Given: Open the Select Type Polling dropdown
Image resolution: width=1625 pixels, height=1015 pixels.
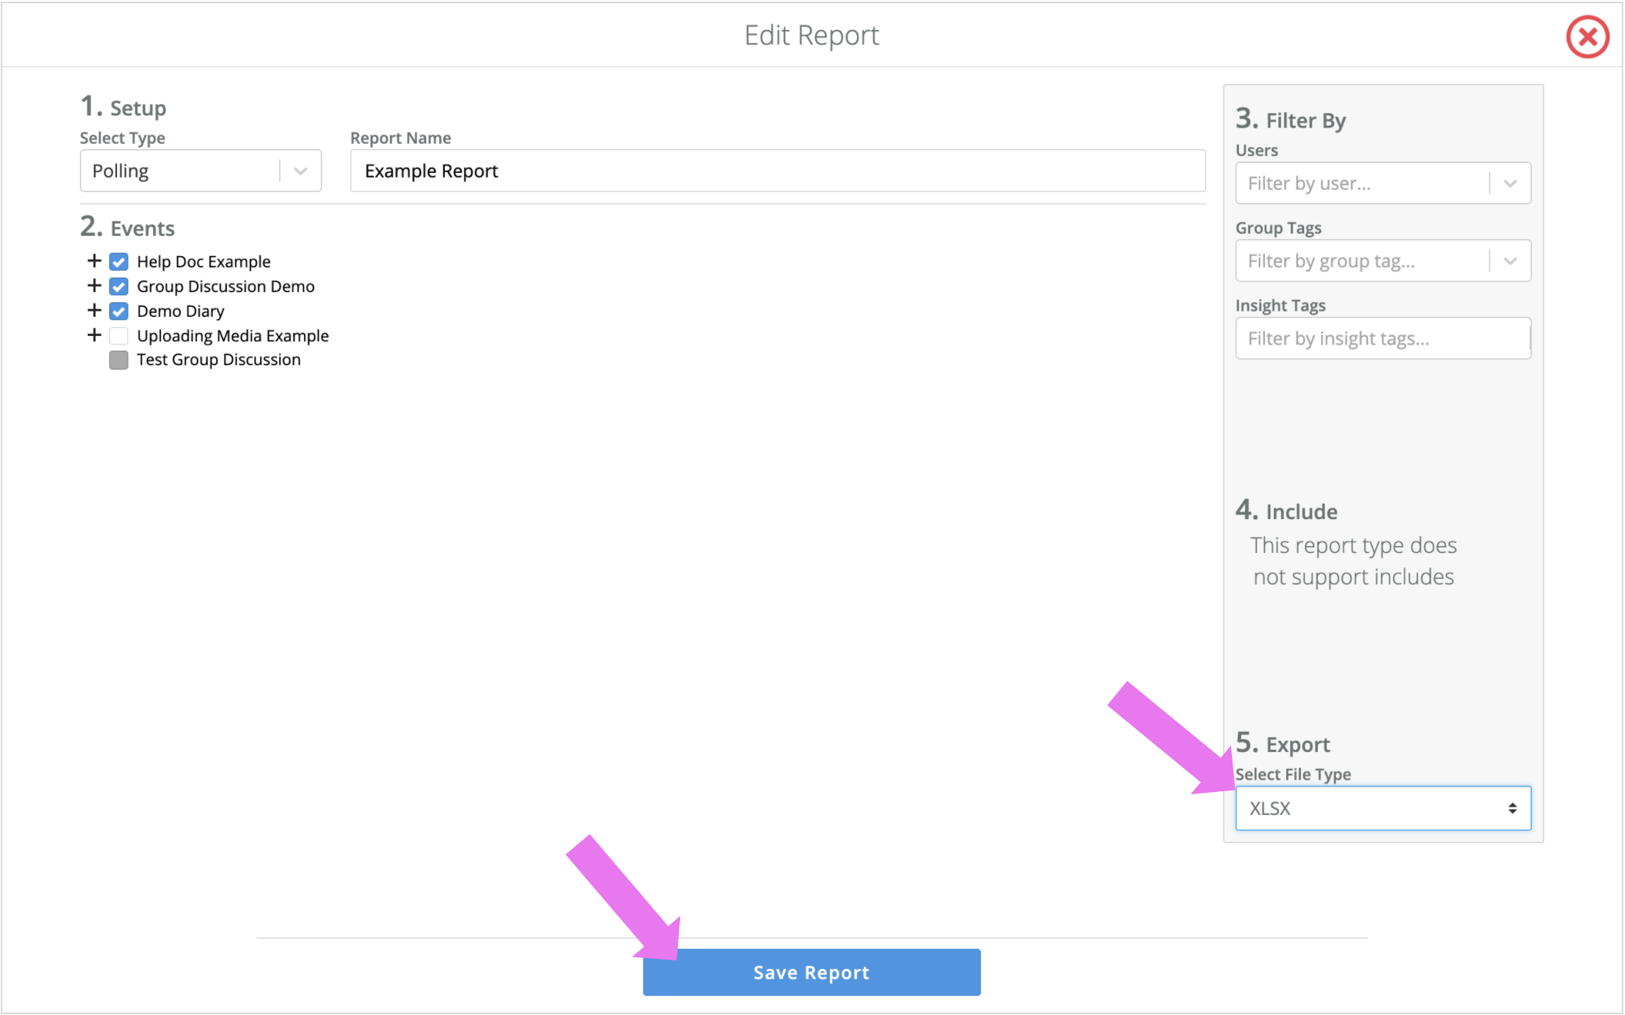Looking at the screenshot, I should click(x=200, y=171).
